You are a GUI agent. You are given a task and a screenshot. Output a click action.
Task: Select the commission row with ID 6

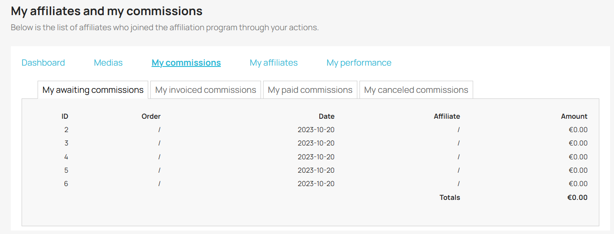(310, 183)
